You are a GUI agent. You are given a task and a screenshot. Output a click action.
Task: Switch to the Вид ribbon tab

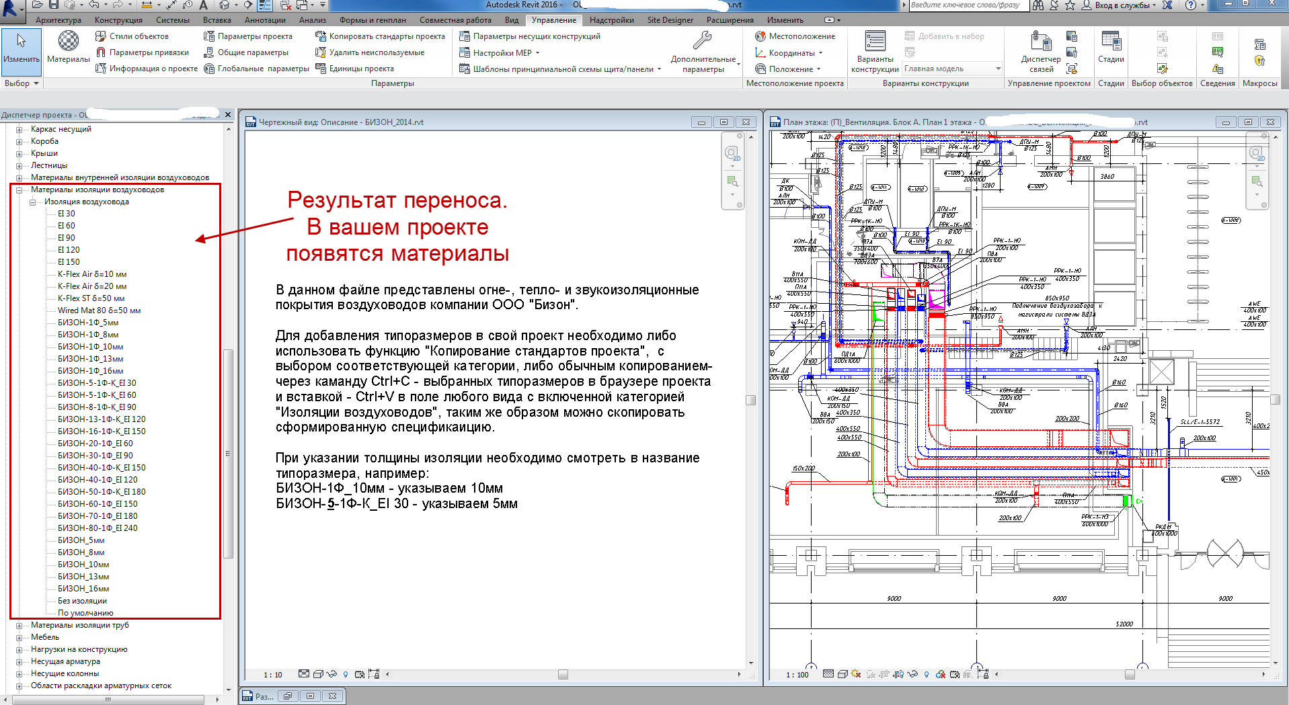(511, 19)
